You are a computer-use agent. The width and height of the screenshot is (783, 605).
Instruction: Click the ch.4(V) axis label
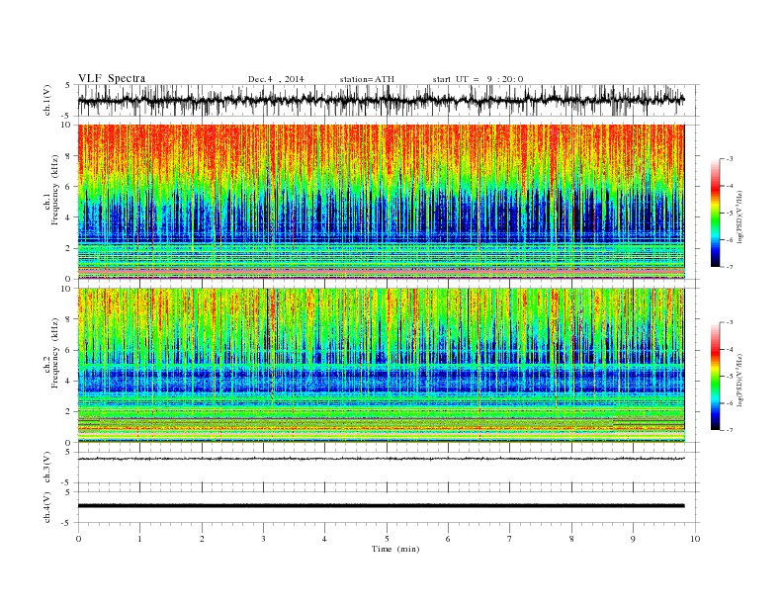[x=47, y=507]
